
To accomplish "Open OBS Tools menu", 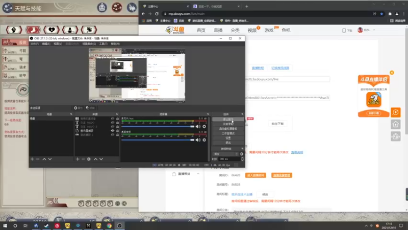I will click(104, 44).
